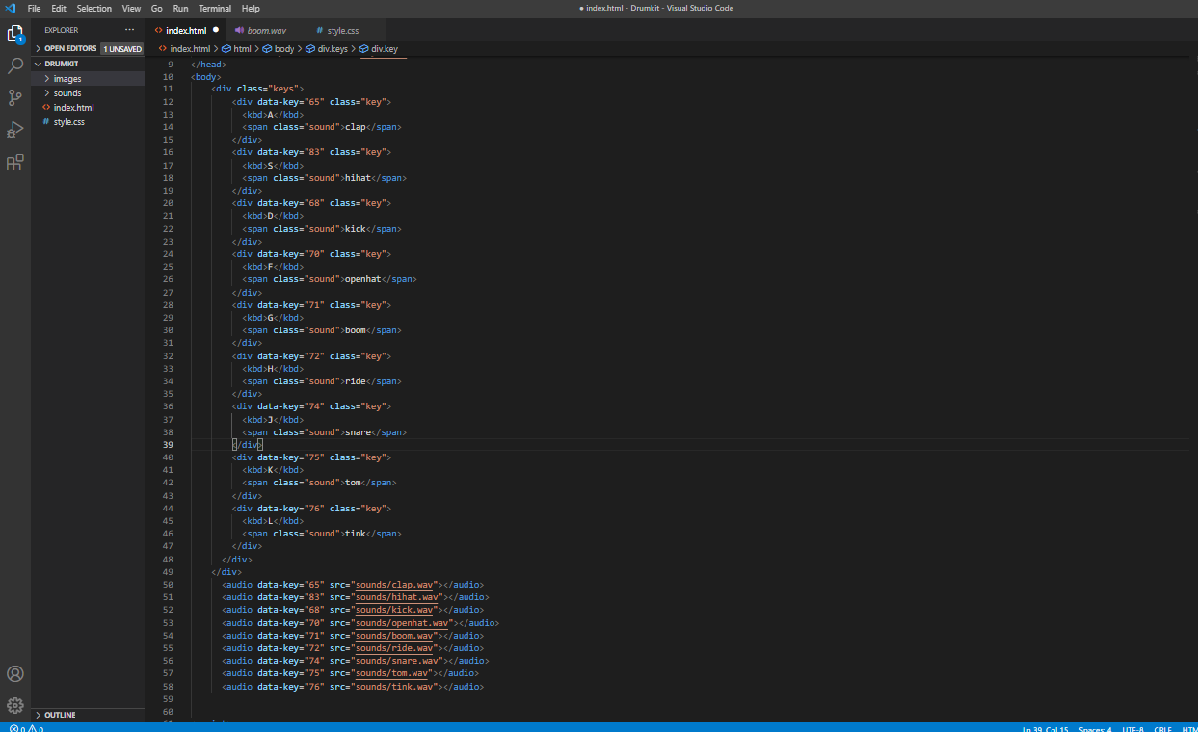Follow the sounds/ride.wav link

395,648
